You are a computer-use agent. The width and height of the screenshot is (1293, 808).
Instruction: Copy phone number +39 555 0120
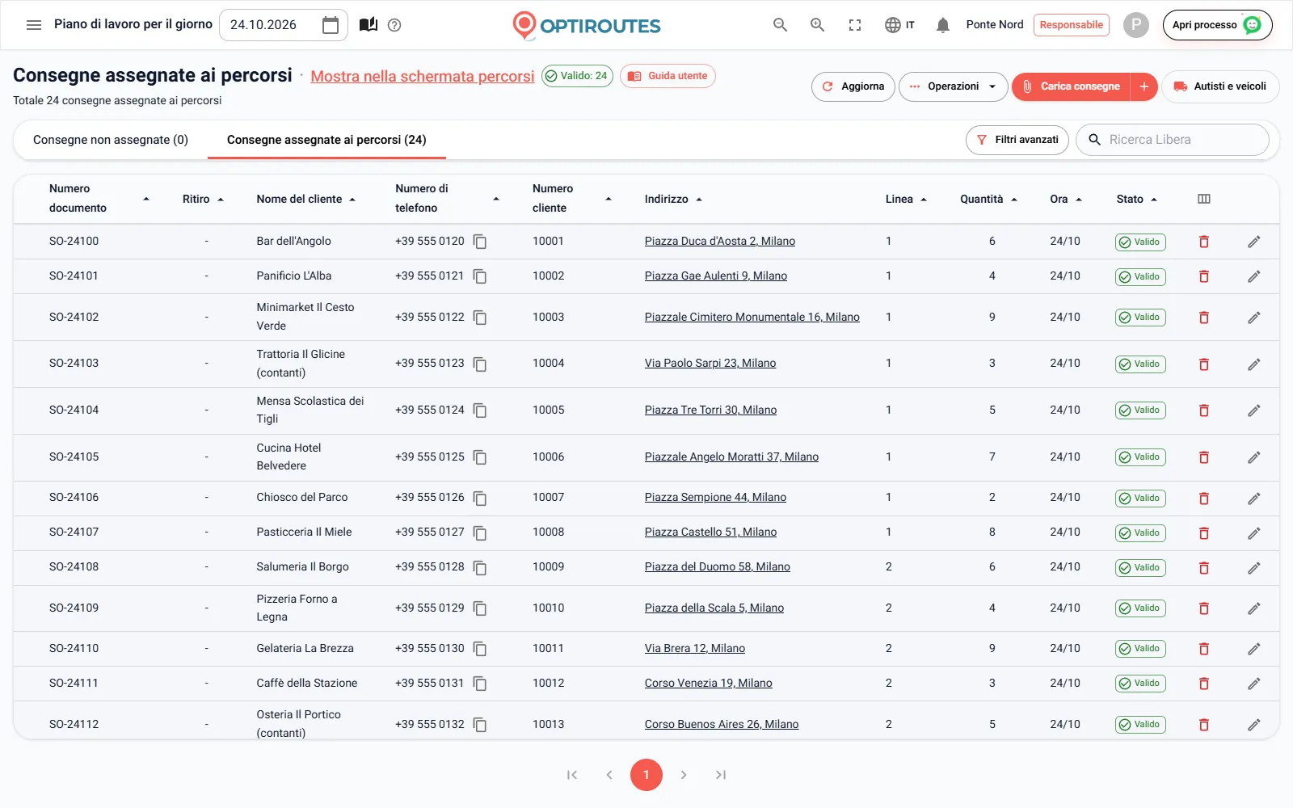(480, 242)
